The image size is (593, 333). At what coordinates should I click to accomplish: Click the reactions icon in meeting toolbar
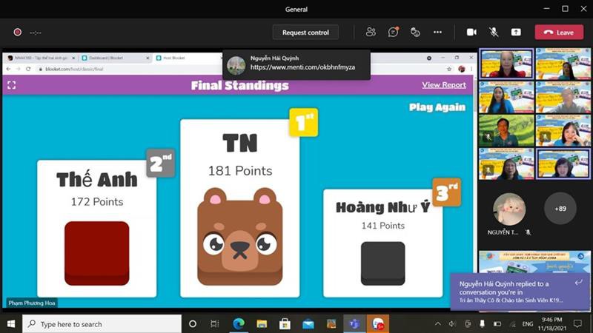(415, 32)
